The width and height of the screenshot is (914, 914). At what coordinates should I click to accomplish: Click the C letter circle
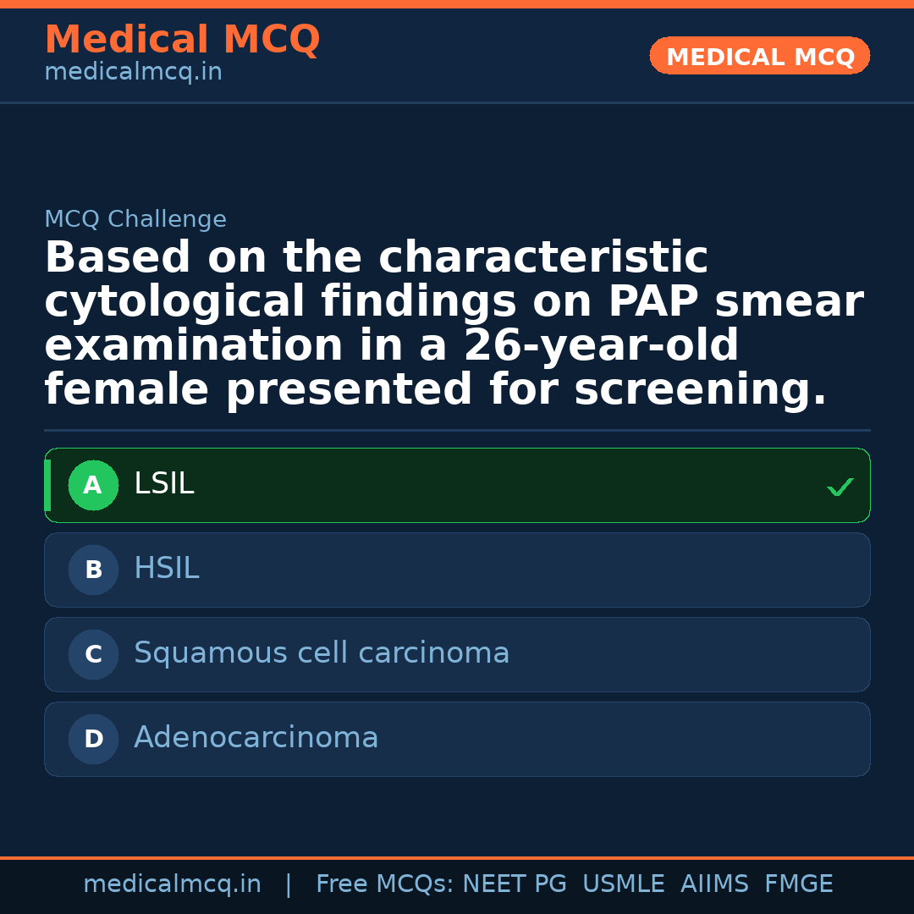[93, 655]
